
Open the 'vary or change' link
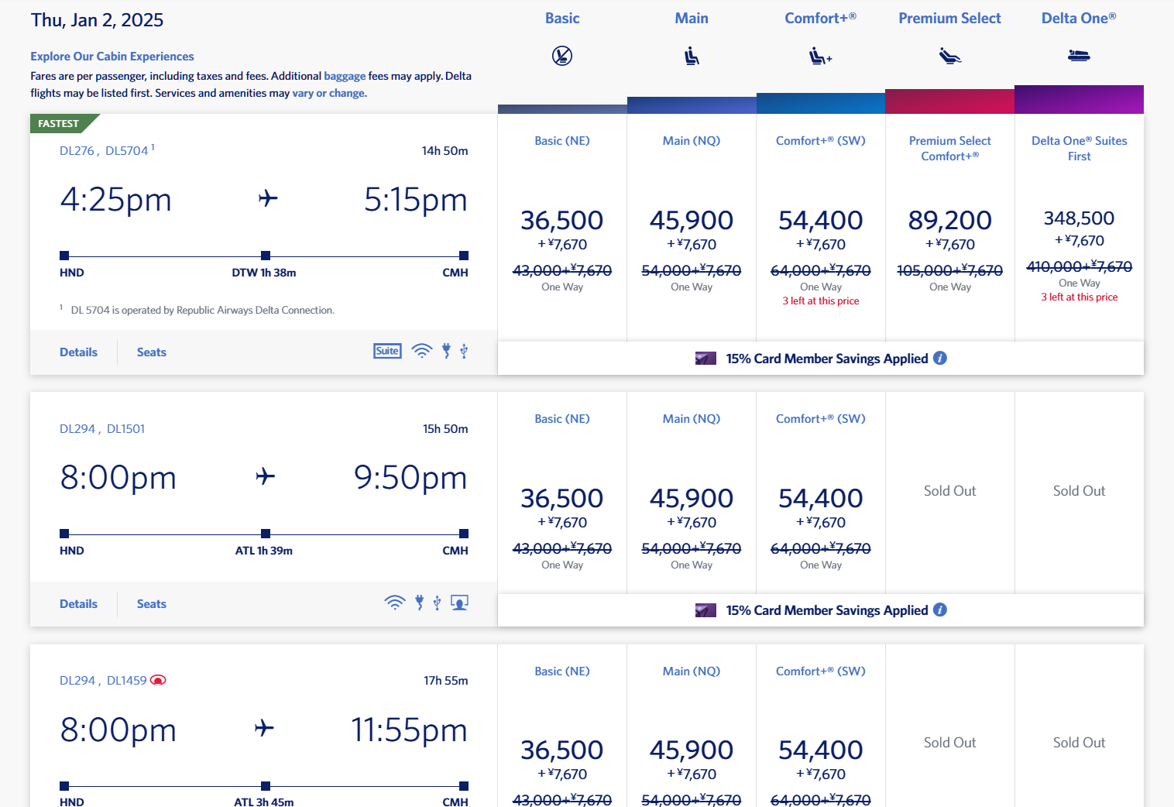(x=328, y=93)
